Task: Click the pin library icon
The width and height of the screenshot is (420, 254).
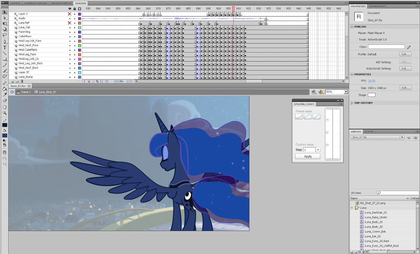Action: click(408, 137)
